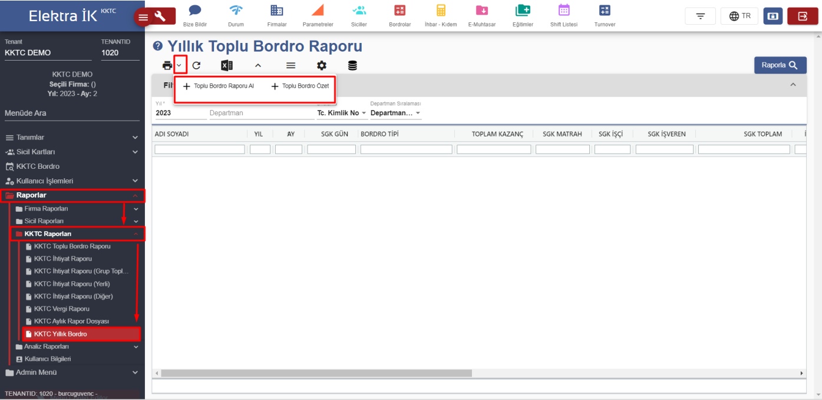
Task: Click the database stack icon
Action: [x=352, y=66]
